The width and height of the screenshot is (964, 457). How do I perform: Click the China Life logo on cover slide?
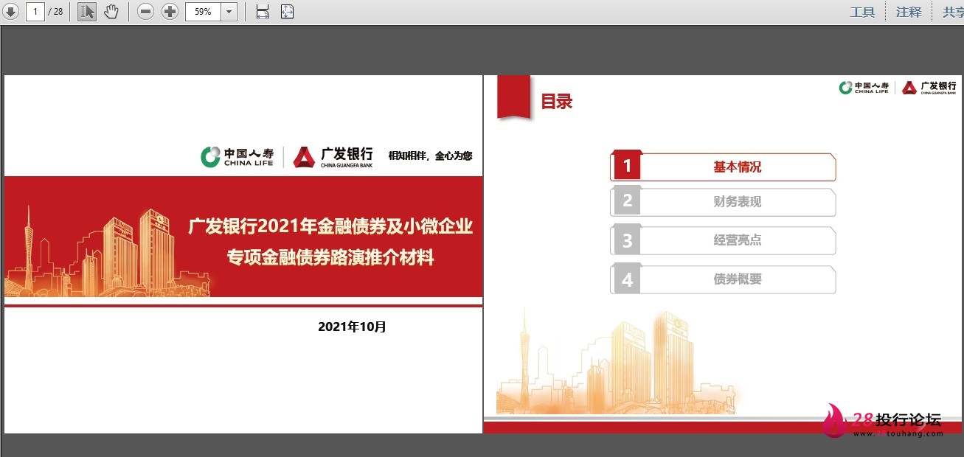point(237,156)
